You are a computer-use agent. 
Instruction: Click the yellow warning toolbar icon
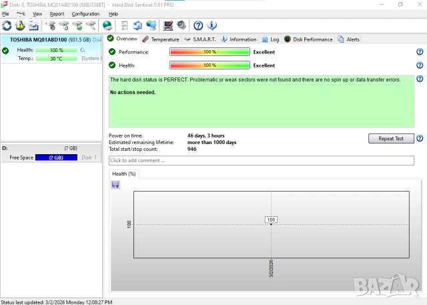pyautogui.click(x=20, y=25)
